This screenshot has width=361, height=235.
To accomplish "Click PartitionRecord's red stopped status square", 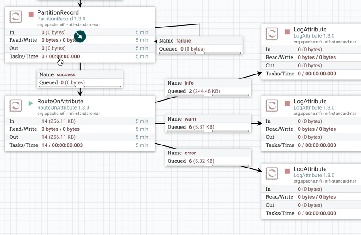I will pos(31,15).
